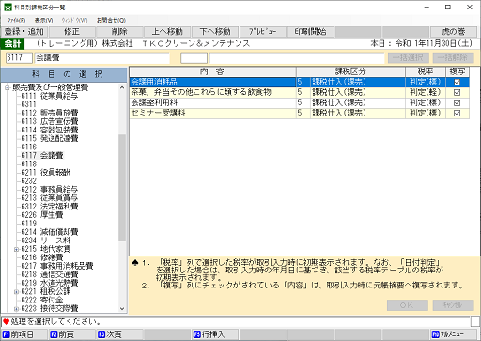Move row down with 下へ移動

tap(215, 32)
